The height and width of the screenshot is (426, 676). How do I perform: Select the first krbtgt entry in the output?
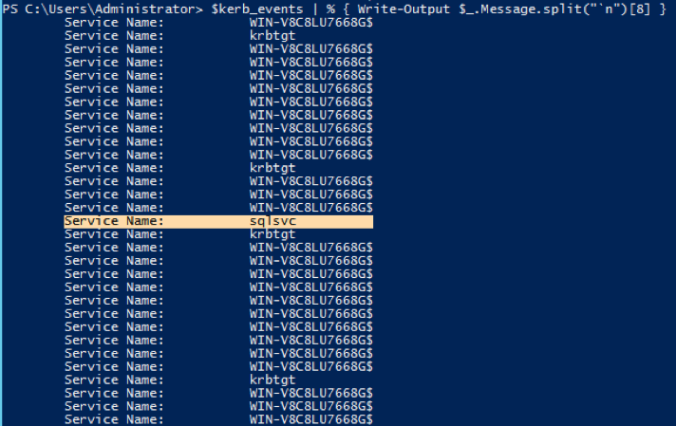coord(272,36)
